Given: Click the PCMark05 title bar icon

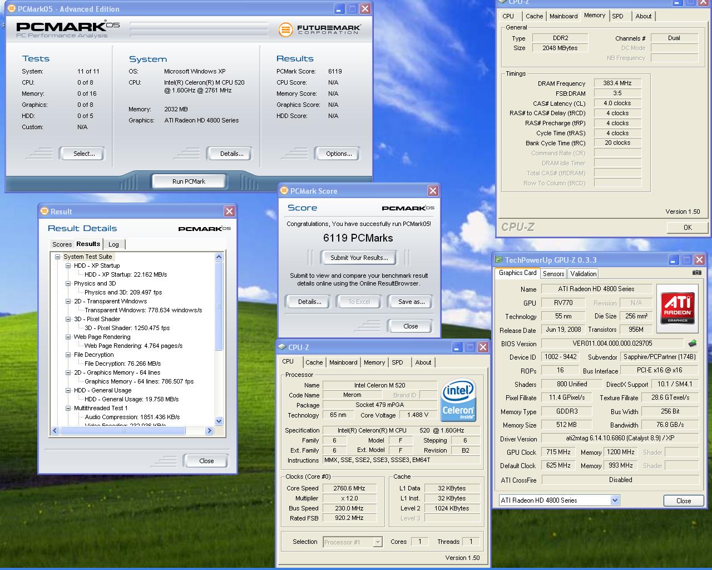Looking at the screenshot, I should (x=11, y=9).
